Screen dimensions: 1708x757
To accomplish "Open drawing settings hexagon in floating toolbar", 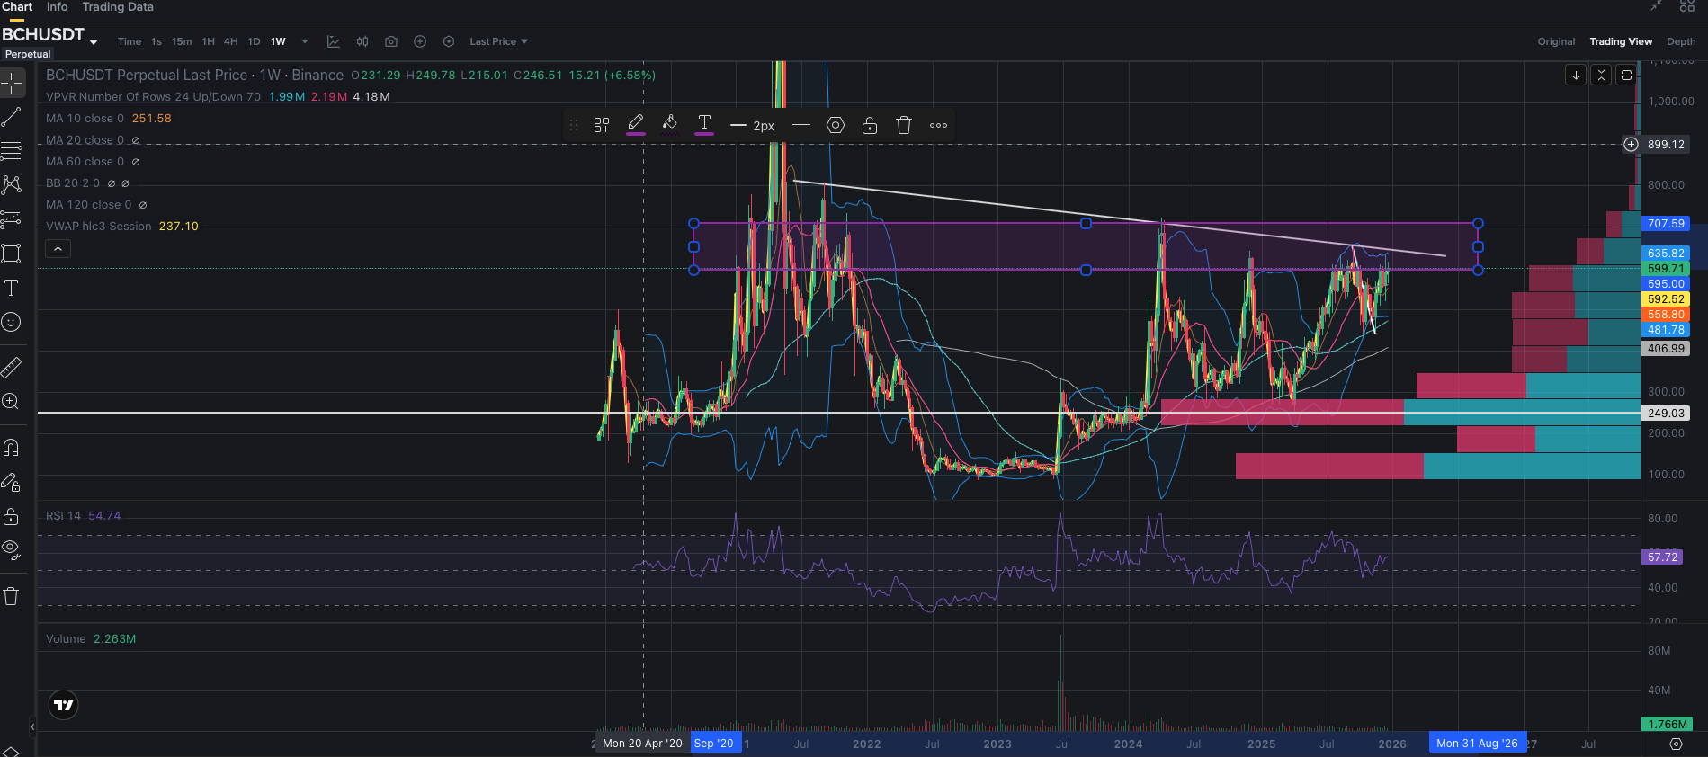I will (x=836, y=125).
